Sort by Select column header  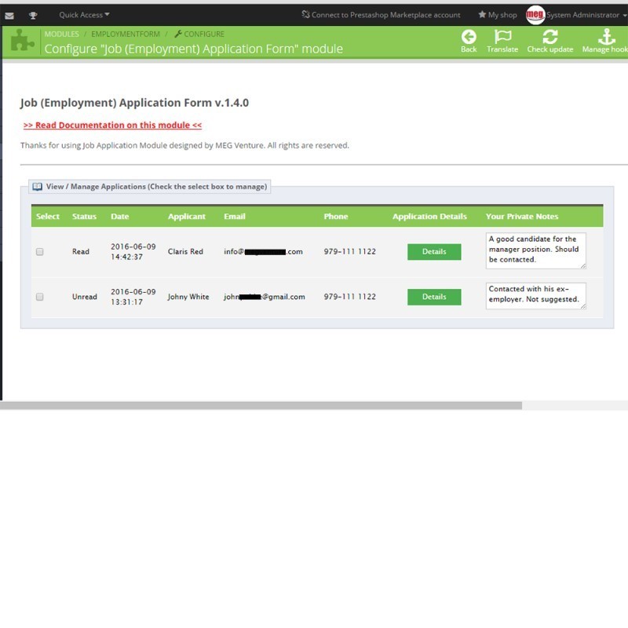(x=48, y=217)
